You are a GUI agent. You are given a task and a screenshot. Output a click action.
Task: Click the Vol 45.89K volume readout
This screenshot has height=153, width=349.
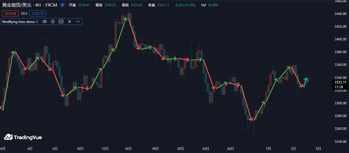click(x=209, y=5)
